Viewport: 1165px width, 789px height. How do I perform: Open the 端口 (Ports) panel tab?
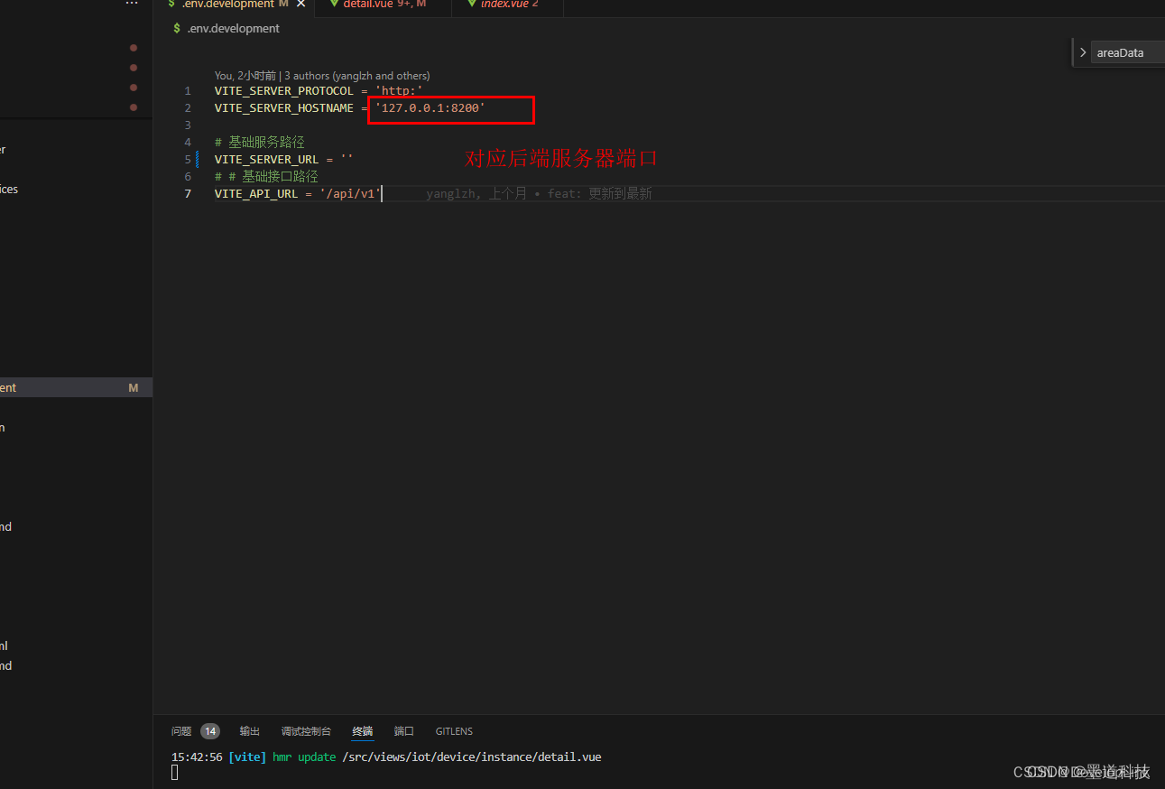pyautogui.click(x=404, y=731)
